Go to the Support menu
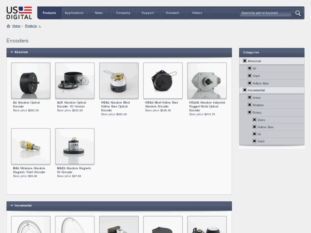Screen dimensions: 311x233 pyautogui.click(x=148, y=13)
